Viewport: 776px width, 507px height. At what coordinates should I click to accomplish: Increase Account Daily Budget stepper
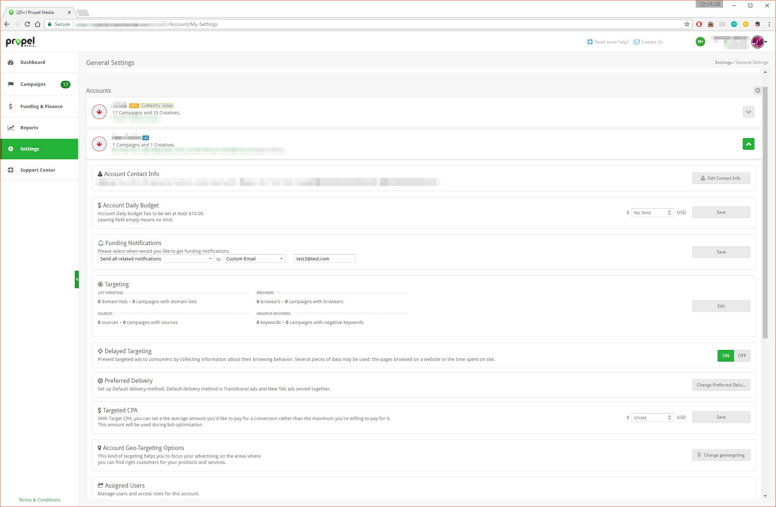point(669,211)
